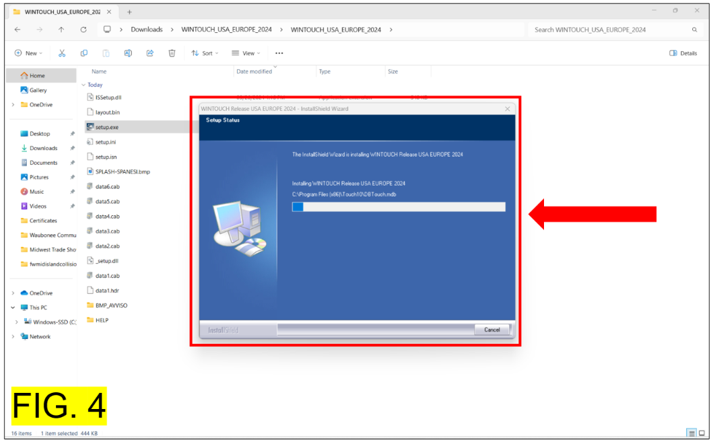Viewport: 713px width, 444px height.
Task: Open the New item menu
Action: pyautogui.click(x=28, y=53)
